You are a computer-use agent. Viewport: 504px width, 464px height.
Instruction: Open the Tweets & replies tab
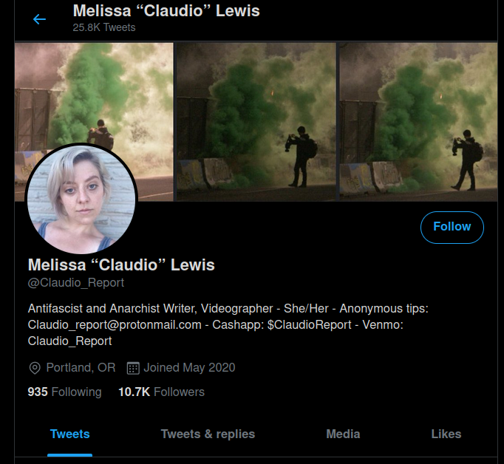(x=208, y=434)
